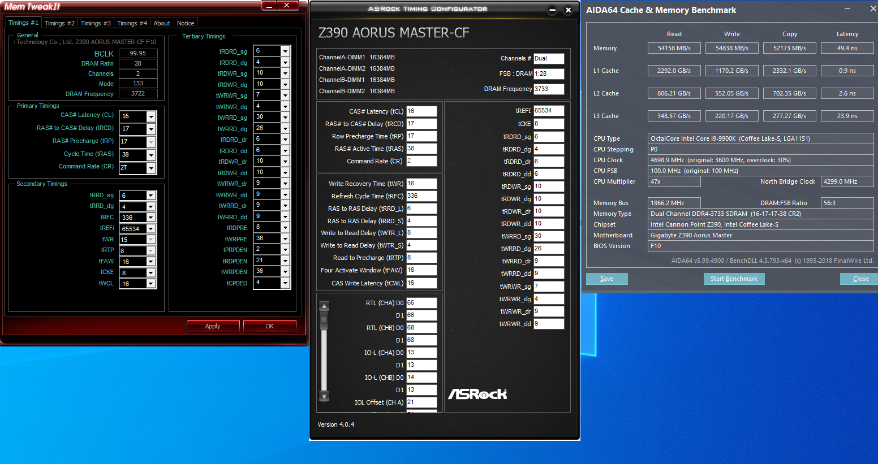Select Four Activate Window (tFAW) field in ASRock
Screen dimensions: 878x464
(421, 270)
